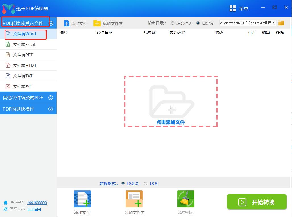The width and height of the screenshot is (292, 217).
Task: Click the folder icon beside output path
Action: coord(281,23)
